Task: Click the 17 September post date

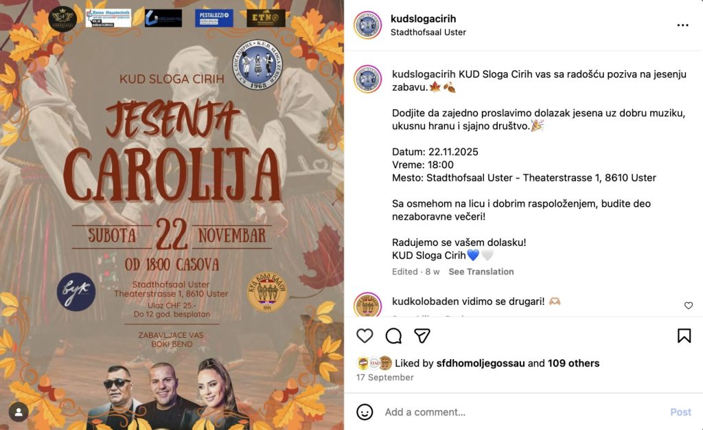Action: (384, 378)
